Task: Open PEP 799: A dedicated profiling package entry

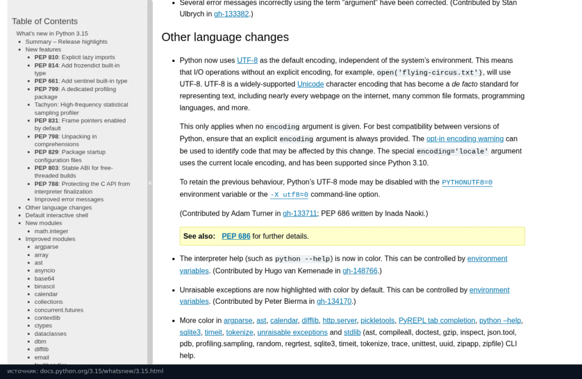Action: coord(75,93)
